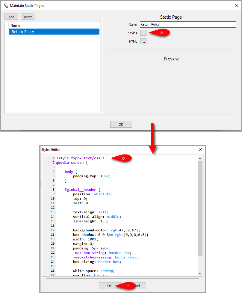Click line number 12 in the editor gutter
The height and width of the screenshot is (293, 242).
tap(53, 208)
